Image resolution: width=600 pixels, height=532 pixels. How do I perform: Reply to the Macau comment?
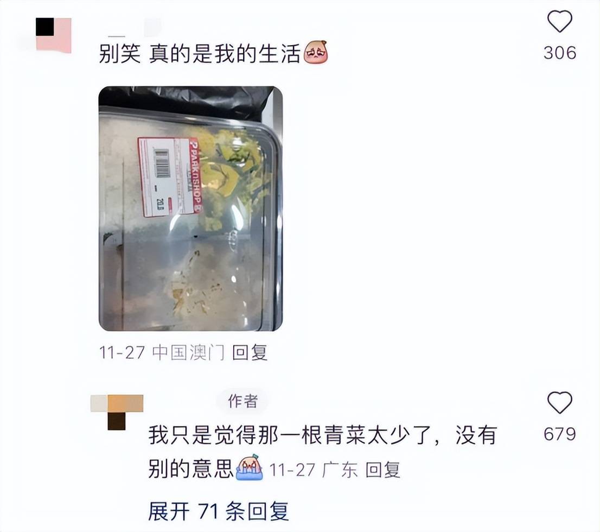tap(250, 352)
